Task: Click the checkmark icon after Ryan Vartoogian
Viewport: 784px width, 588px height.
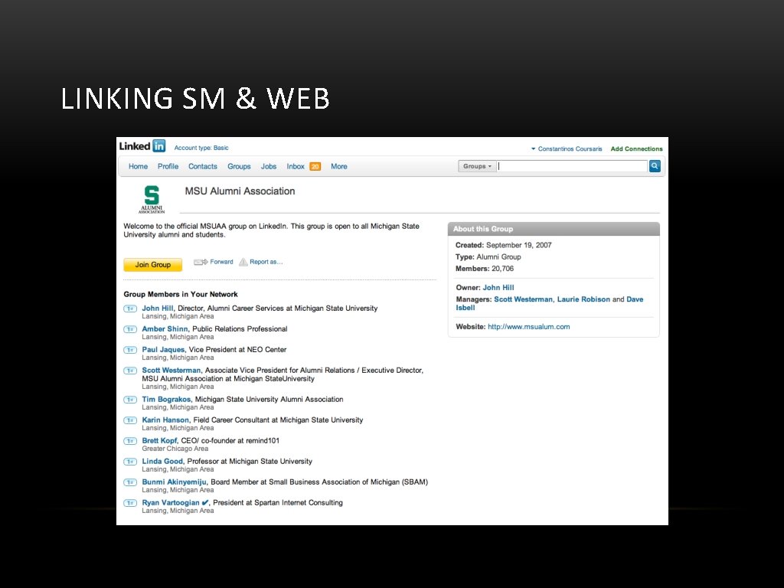Action: (205, 502)
